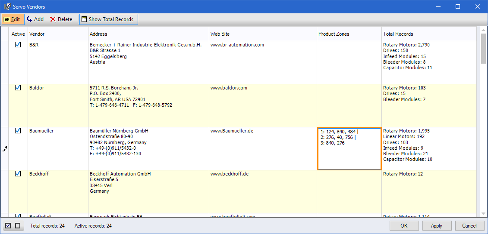This screenshot has width=488, height=234.
Task: Click the pencil edit indicator on Baumueller row
Action: (x=5, y=149)
